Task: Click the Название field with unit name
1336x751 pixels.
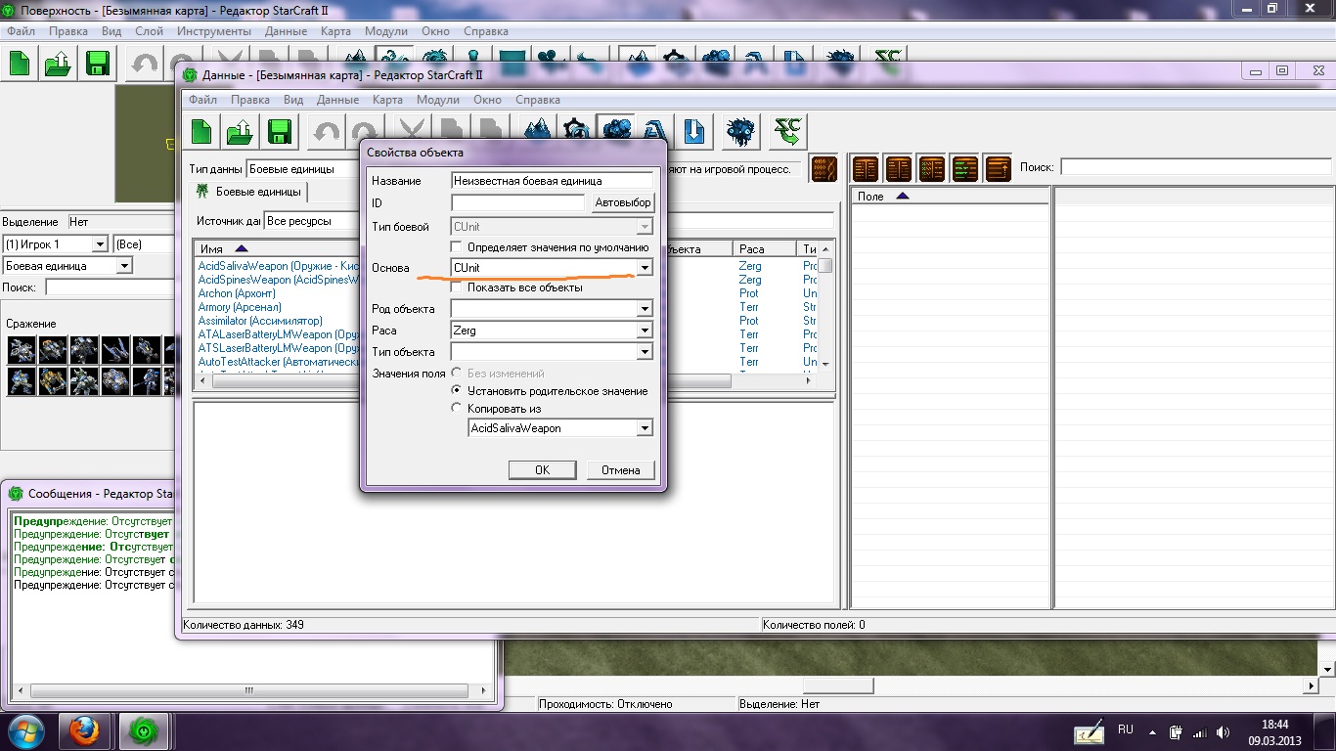Action: (x=552, y=181)
